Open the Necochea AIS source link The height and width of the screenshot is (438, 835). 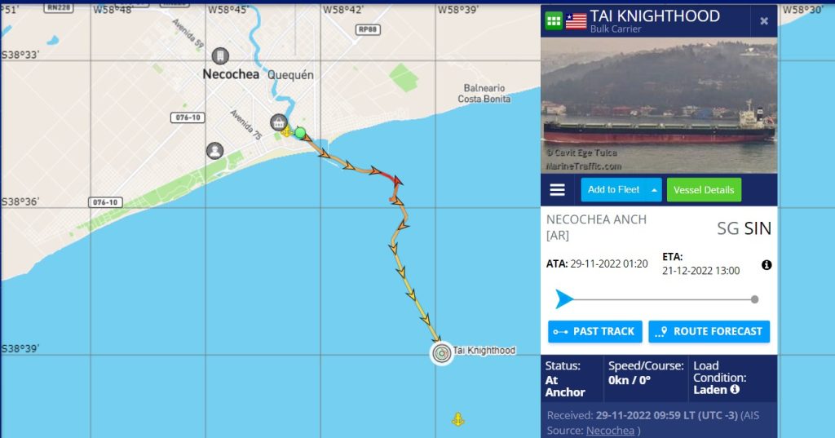pos(610,431)
